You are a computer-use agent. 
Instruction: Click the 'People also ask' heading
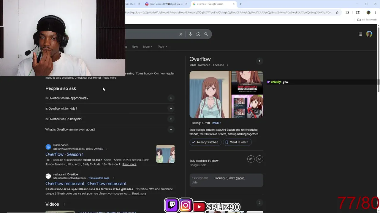click(61, 88)
